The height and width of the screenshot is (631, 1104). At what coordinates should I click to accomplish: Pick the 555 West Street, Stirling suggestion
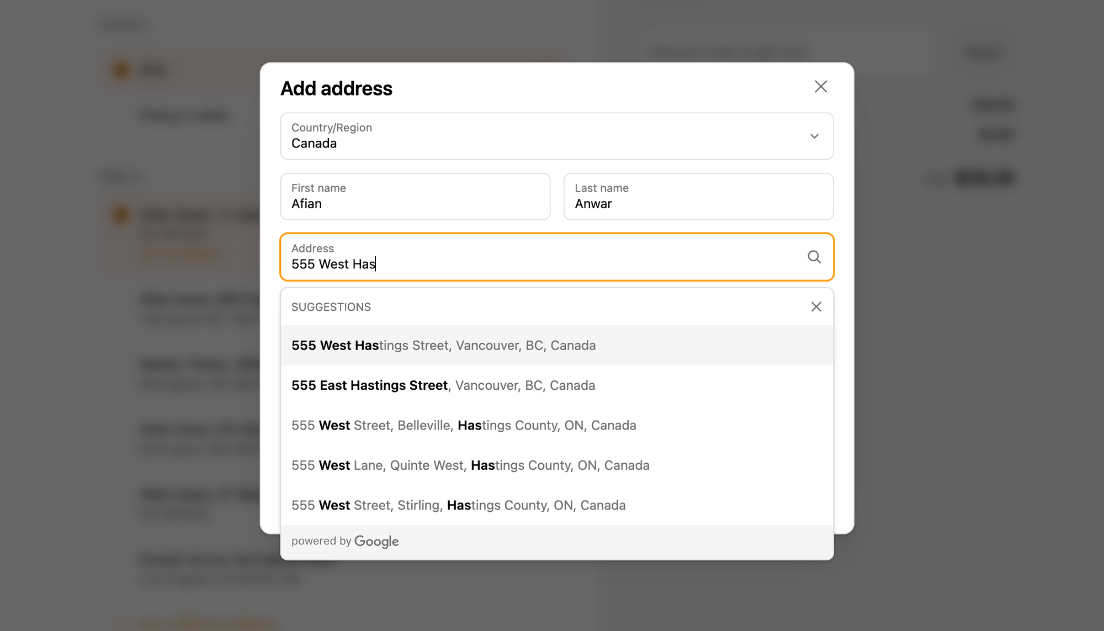click(x=458, y=505)
